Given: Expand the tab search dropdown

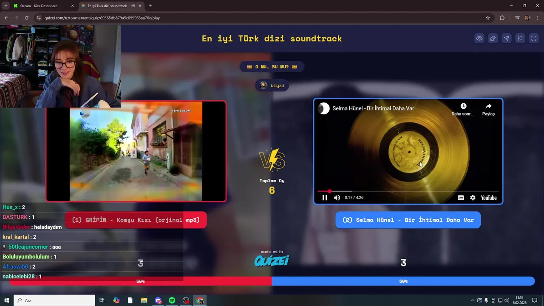Looking at the screenshot, I should [x=6, y=6].
